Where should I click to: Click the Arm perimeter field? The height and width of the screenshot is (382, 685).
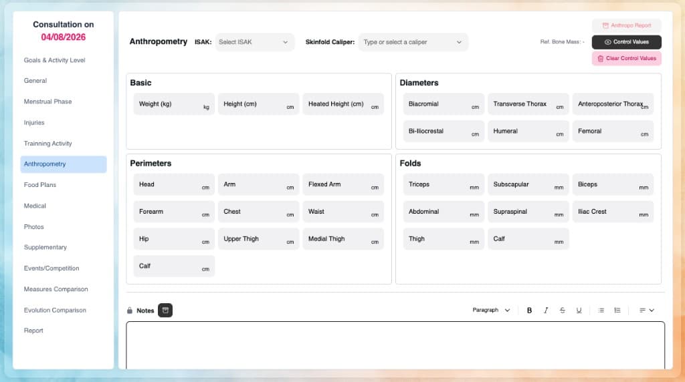[x=259, y=184]
